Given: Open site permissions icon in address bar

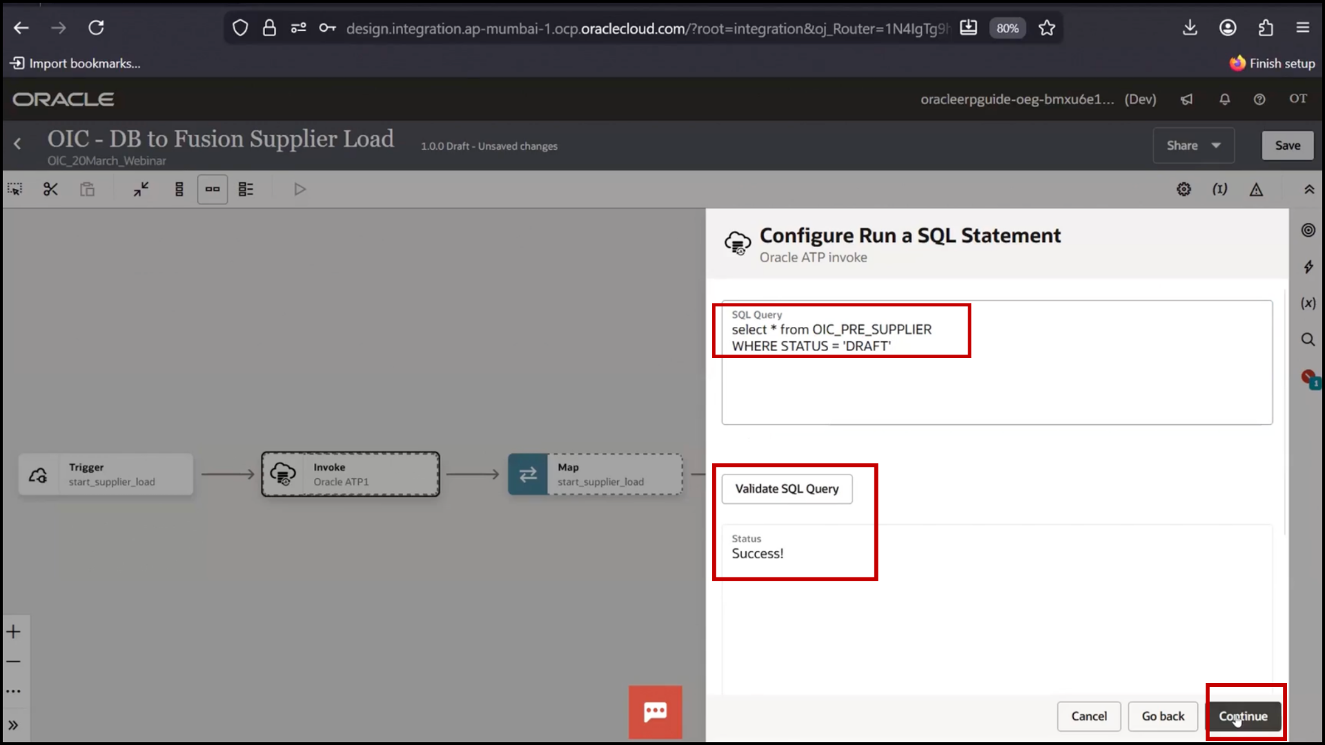Looking at the screenshot, I should coord(298,28).
